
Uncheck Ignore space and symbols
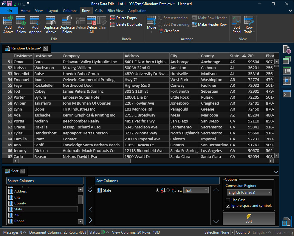228,206
